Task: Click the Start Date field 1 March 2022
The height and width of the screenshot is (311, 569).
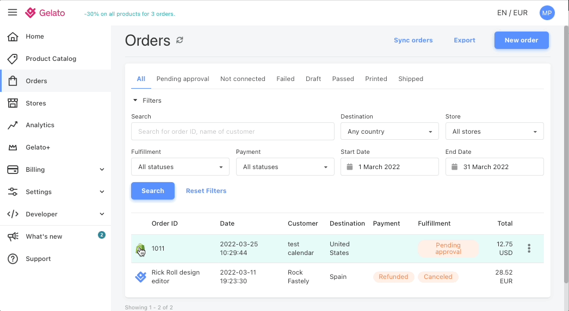Action: point(389,167)
